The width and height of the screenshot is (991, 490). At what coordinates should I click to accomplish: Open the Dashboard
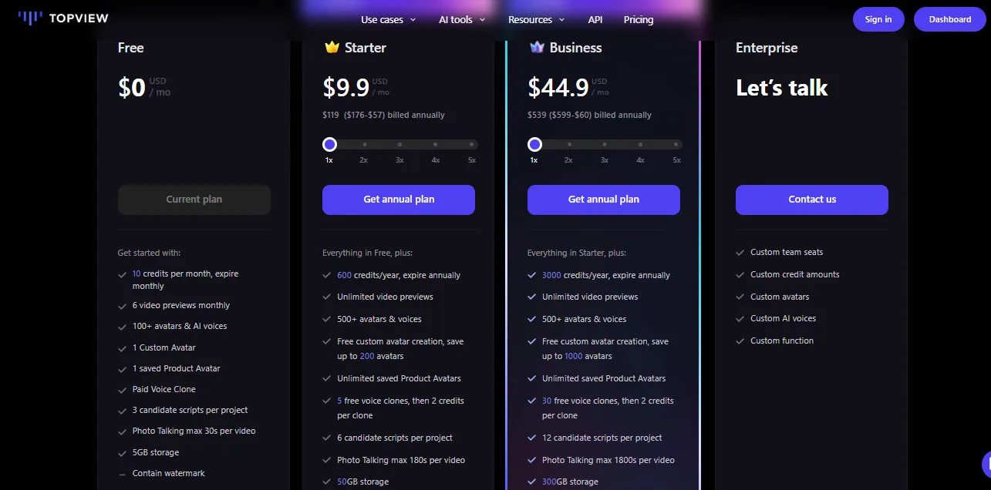pos(949,18)
